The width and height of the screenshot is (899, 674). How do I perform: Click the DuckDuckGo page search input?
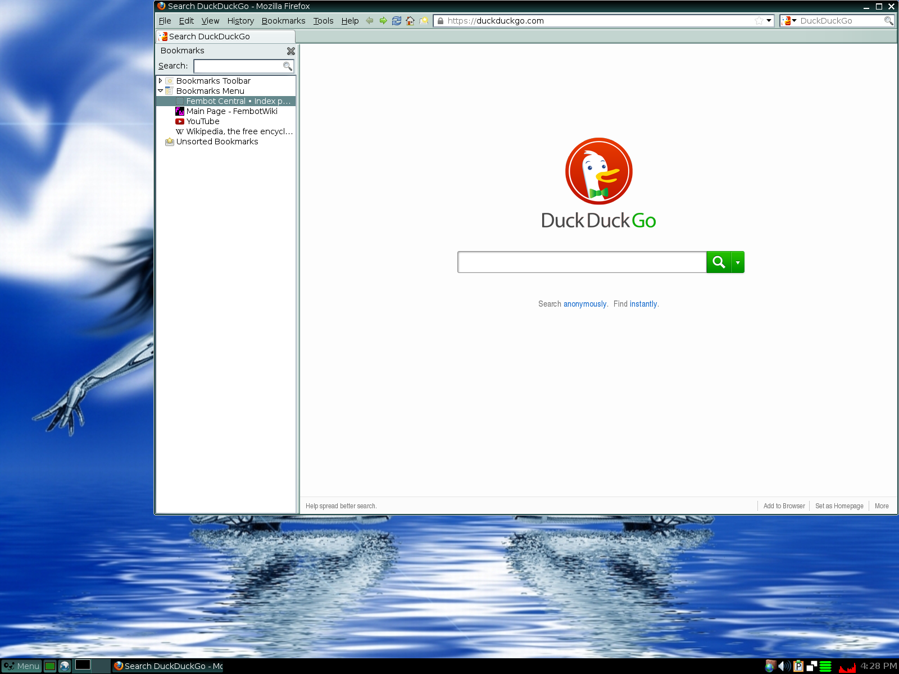click(582, 262)
